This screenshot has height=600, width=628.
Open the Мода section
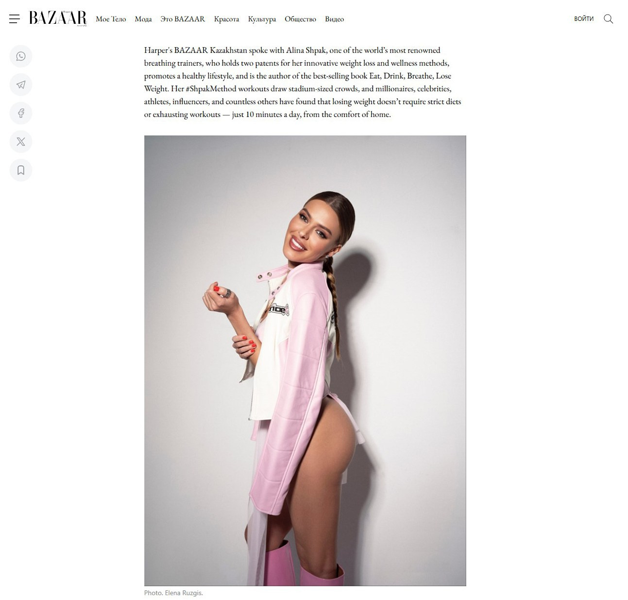pos(143,19)
